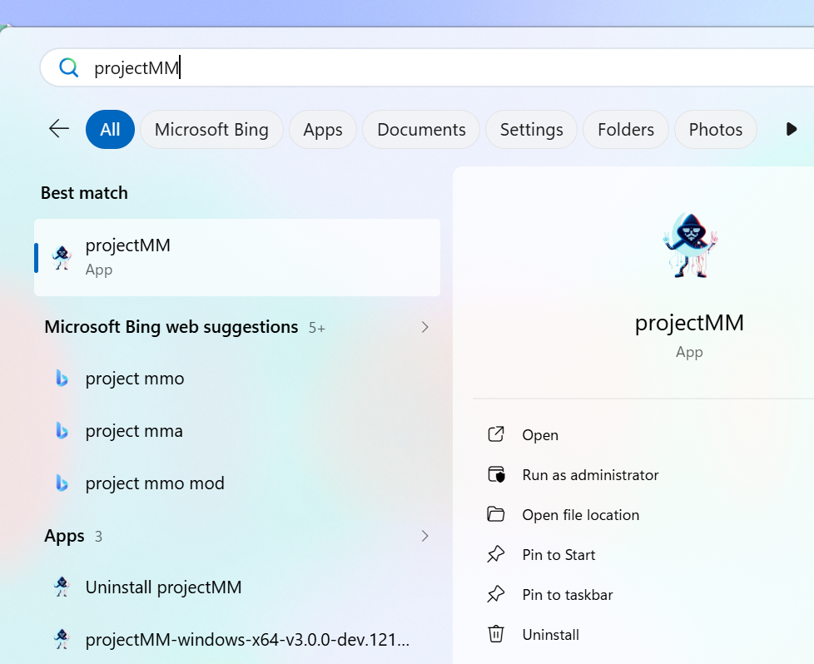Switch to Microsoft Bing filter

[x=211, y=129]
